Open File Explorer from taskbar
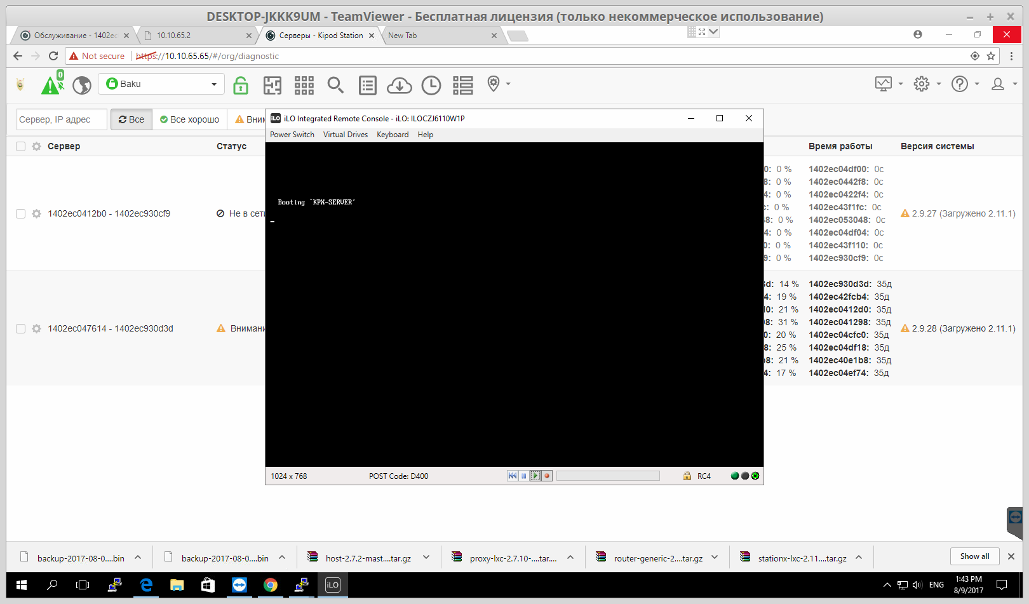Screen dimensions: 1029x604 [177, 585]
